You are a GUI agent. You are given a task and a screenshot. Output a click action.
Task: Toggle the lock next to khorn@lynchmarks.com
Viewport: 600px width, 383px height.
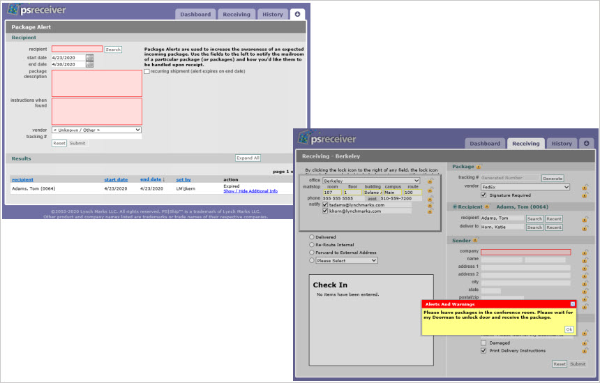pos(430,211)
